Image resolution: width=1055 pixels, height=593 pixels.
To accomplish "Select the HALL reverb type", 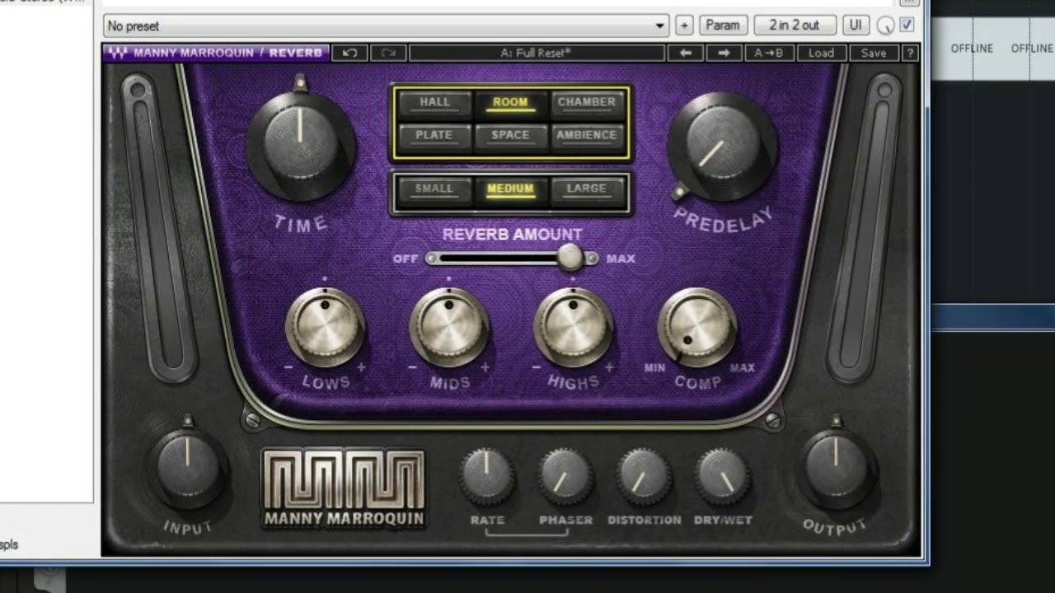I will click(434, 103).
